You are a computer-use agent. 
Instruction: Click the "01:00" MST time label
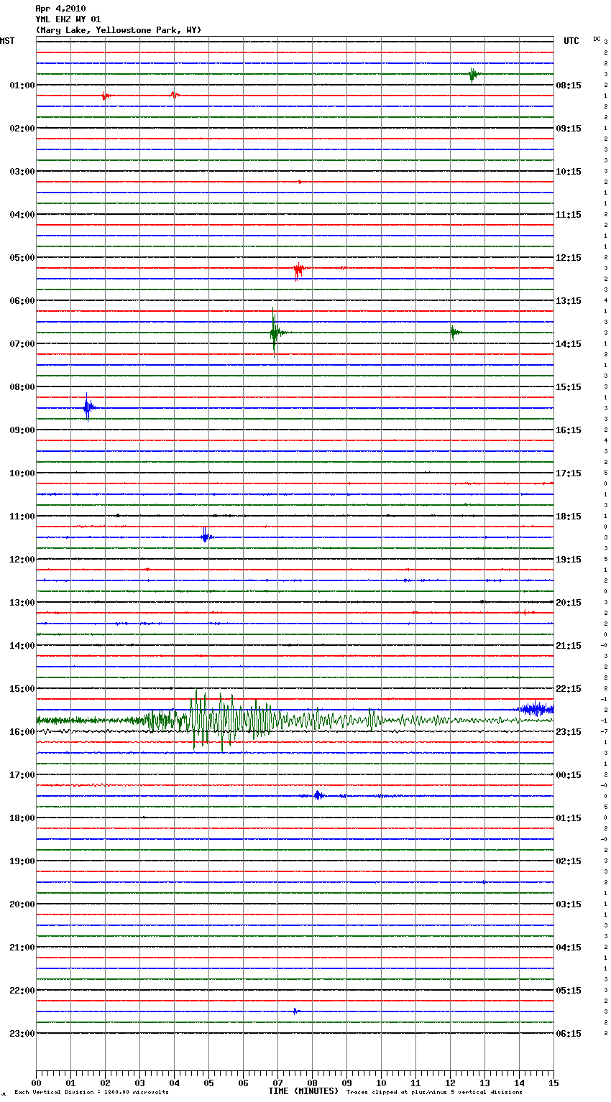22,85
